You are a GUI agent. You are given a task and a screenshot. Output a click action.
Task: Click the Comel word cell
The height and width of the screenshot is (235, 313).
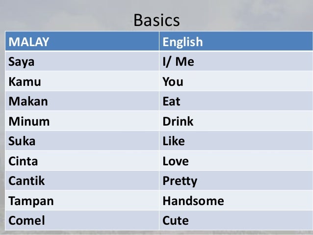click(82, 220)
